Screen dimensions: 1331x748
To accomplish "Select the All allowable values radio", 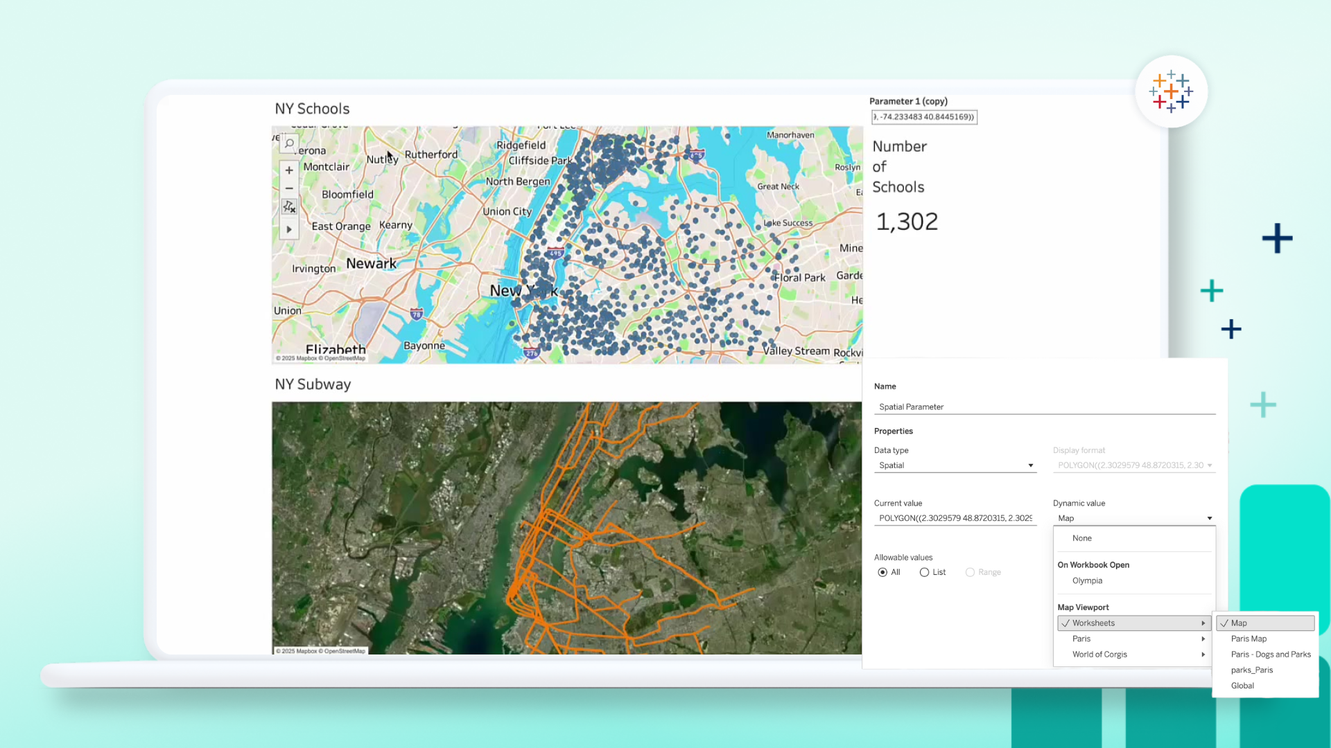I will click(x=882, y=572).
